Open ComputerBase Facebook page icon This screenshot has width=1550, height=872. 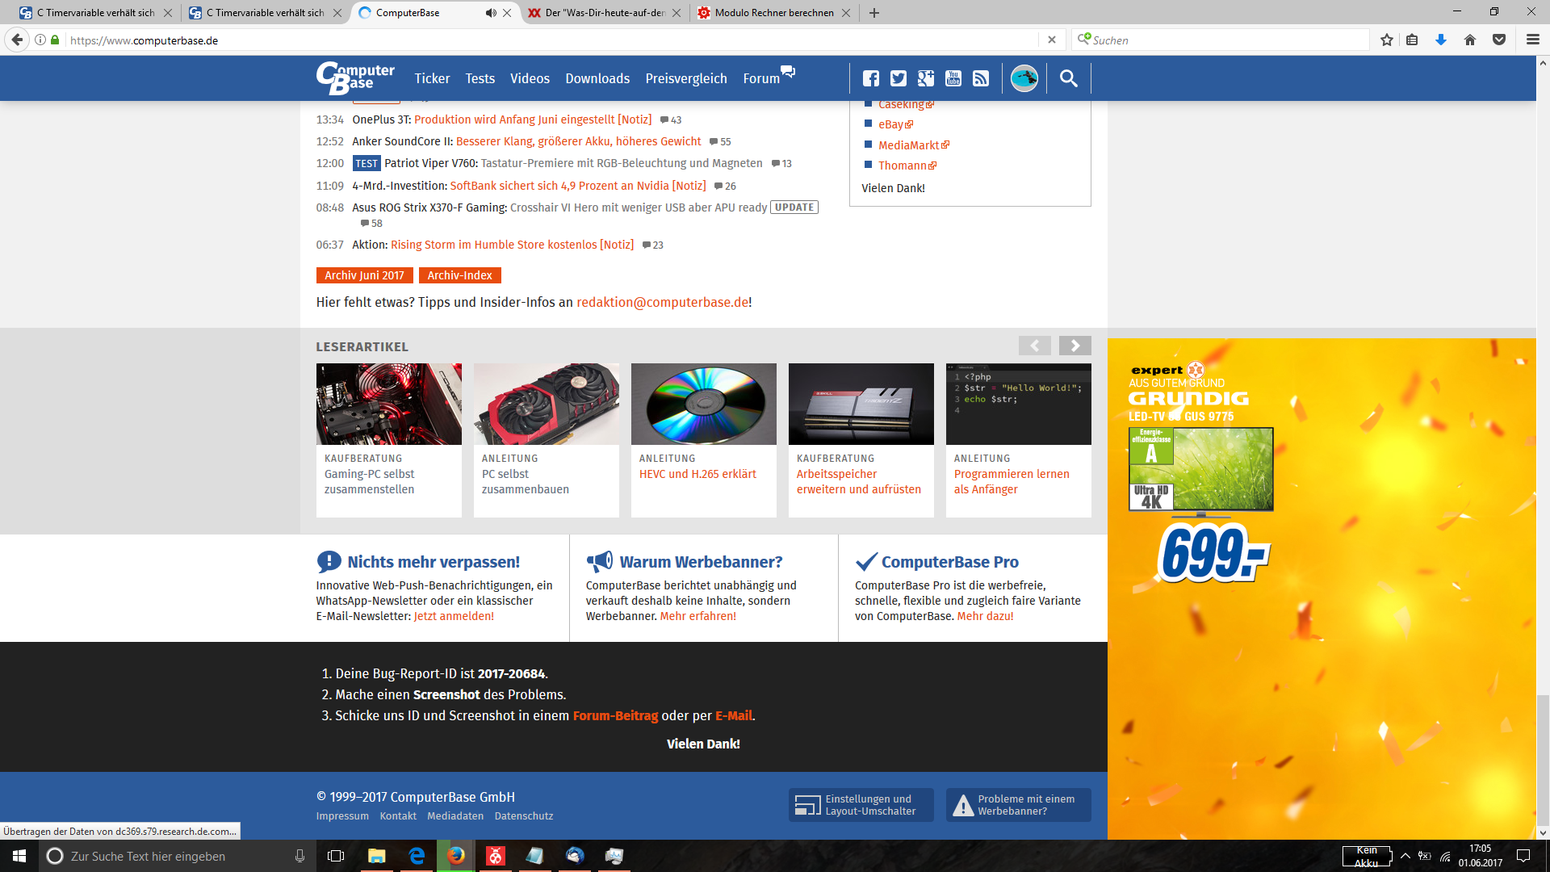point(871,78)
